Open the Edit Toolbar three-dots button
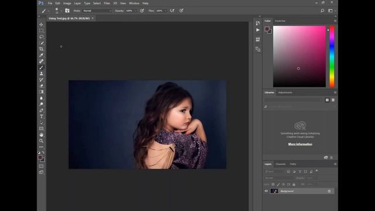Screen dimensions: 375x211 click(41, 147)
